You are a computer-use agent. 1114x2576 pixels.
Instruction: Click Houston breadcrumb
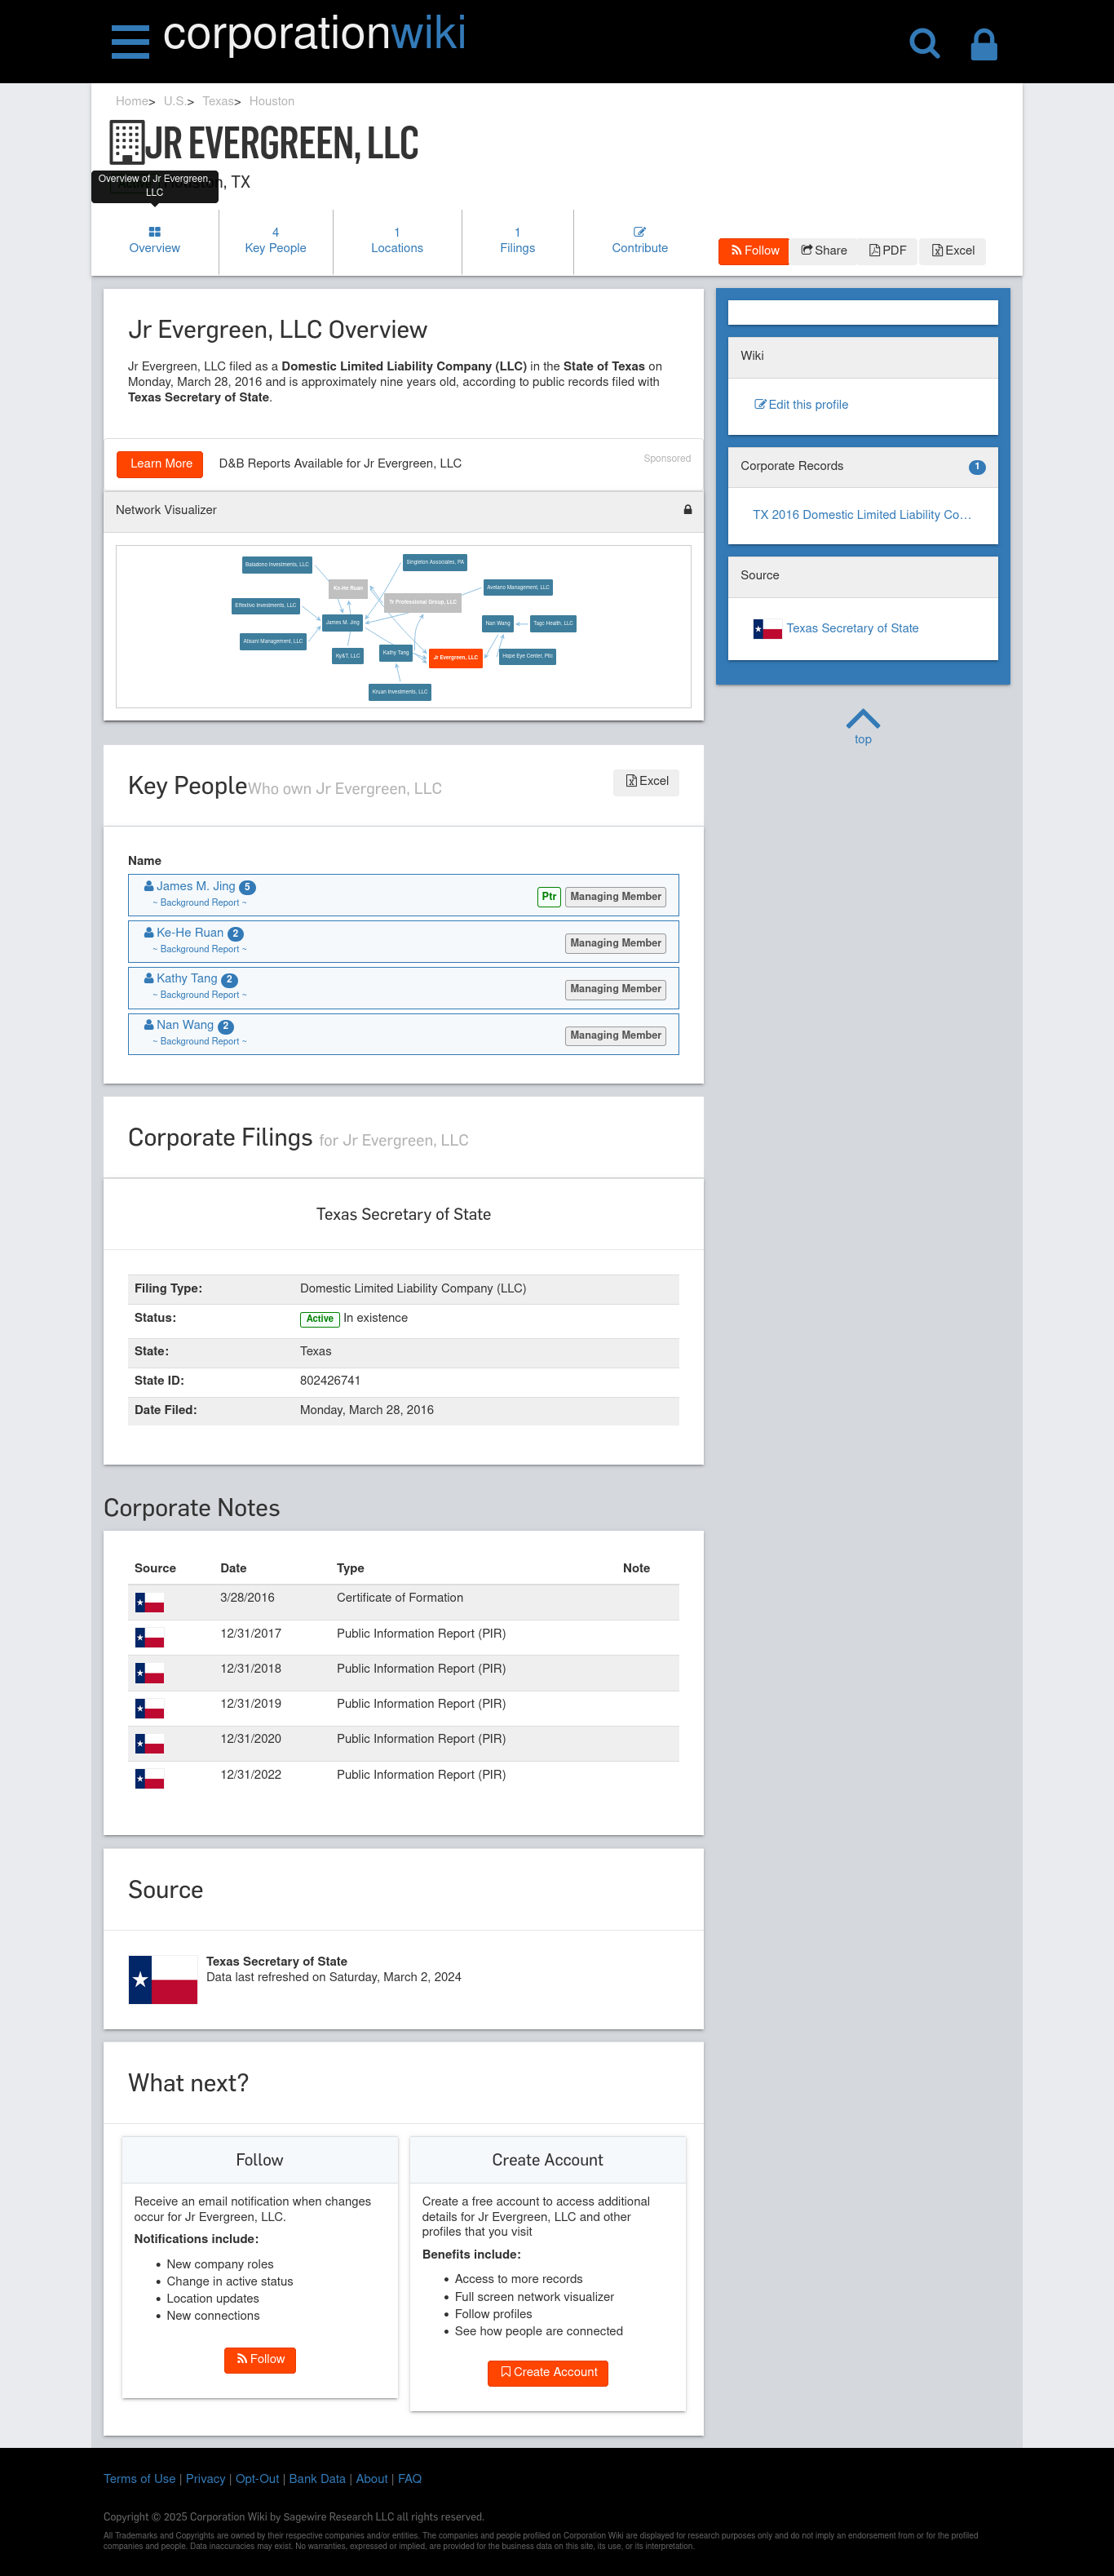[x=272, y=102]
